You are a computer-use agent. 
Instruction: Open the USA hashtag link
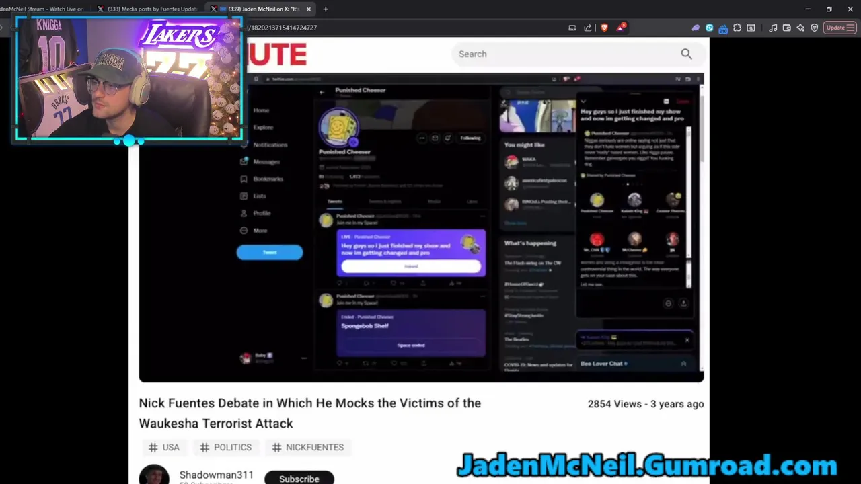pyautogui.click(x=163, y=447)
